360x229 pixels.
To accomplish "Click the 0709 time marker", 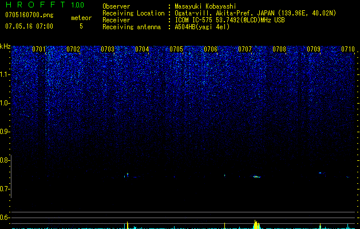I will (x=314, y=49).
